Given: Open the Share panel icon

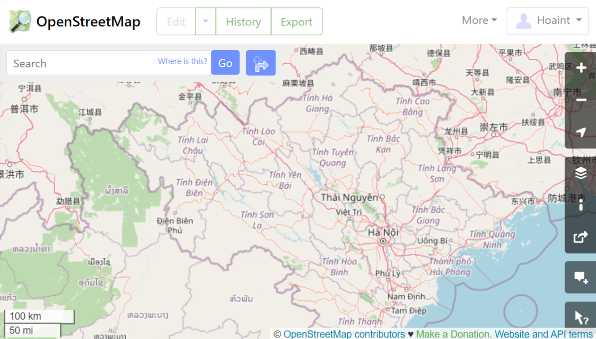Looking at the screenshot, I should [581, 237].
